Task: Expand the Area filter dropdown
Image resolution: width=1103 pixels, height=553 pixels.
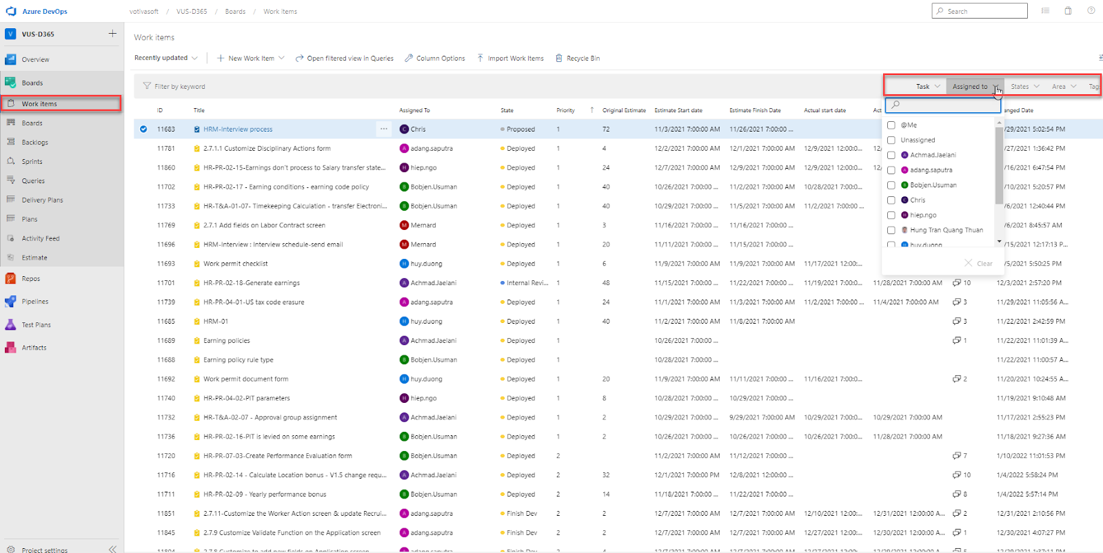Action: [x=1064, y=87]
